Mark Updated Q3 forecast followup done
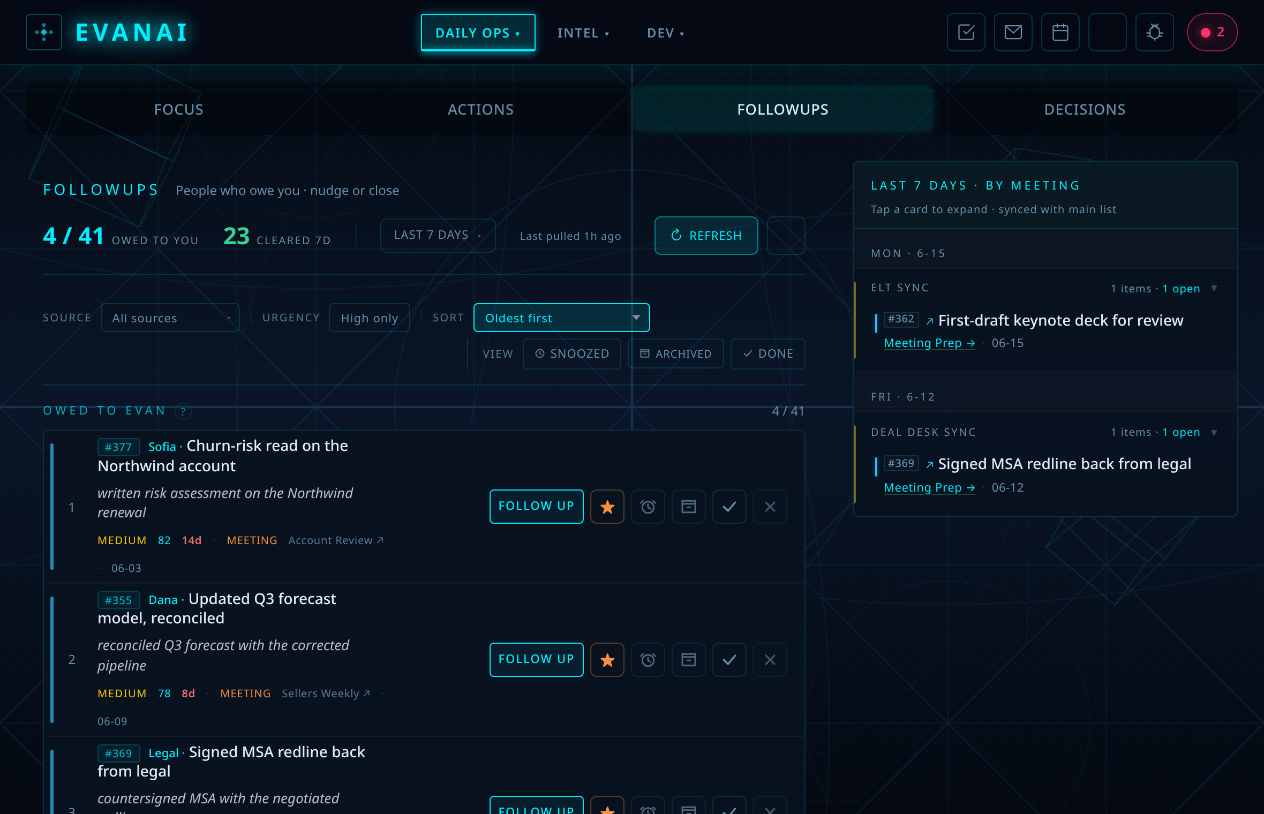Screen dimensions: 1264x814 (x=729, y=660)
